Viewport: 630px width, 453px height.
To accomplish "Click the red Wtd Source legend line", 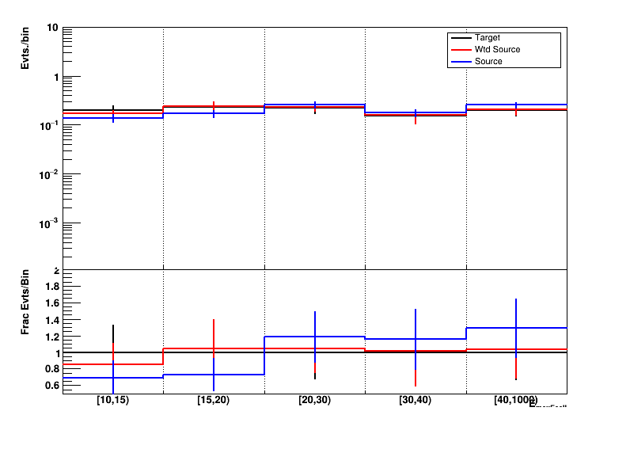I will (461, 50).
